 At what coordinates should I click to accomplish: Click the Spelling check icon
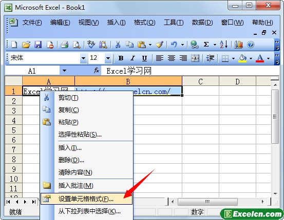[x=91, y=45]
